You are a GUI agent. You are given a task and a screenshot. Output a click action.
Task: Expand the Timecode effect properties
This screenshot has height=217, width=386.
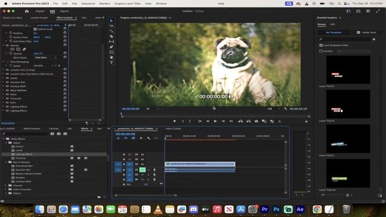(x=4, y=98)
